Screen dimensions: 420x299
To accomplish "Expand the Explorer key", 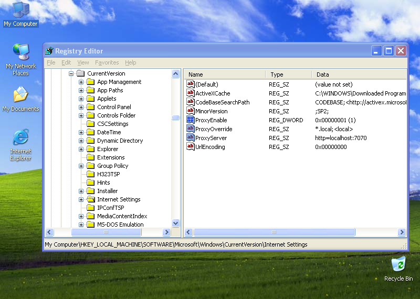I will pyautogui.click(x=81, y=149).
